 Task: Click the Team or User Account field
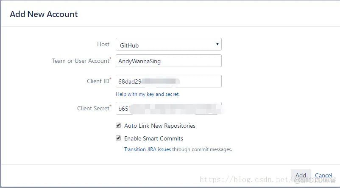pyautogui.click(x=168, y=61)
